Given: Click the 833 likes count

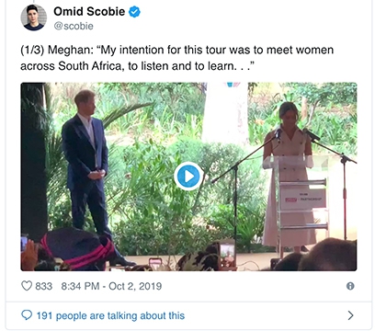Looking at the screenshot, I should tap(43, 286).
